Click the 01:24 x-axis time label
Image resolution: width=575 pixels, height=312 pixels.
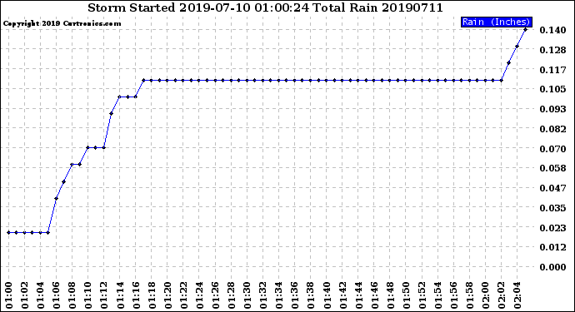[199, 295]
